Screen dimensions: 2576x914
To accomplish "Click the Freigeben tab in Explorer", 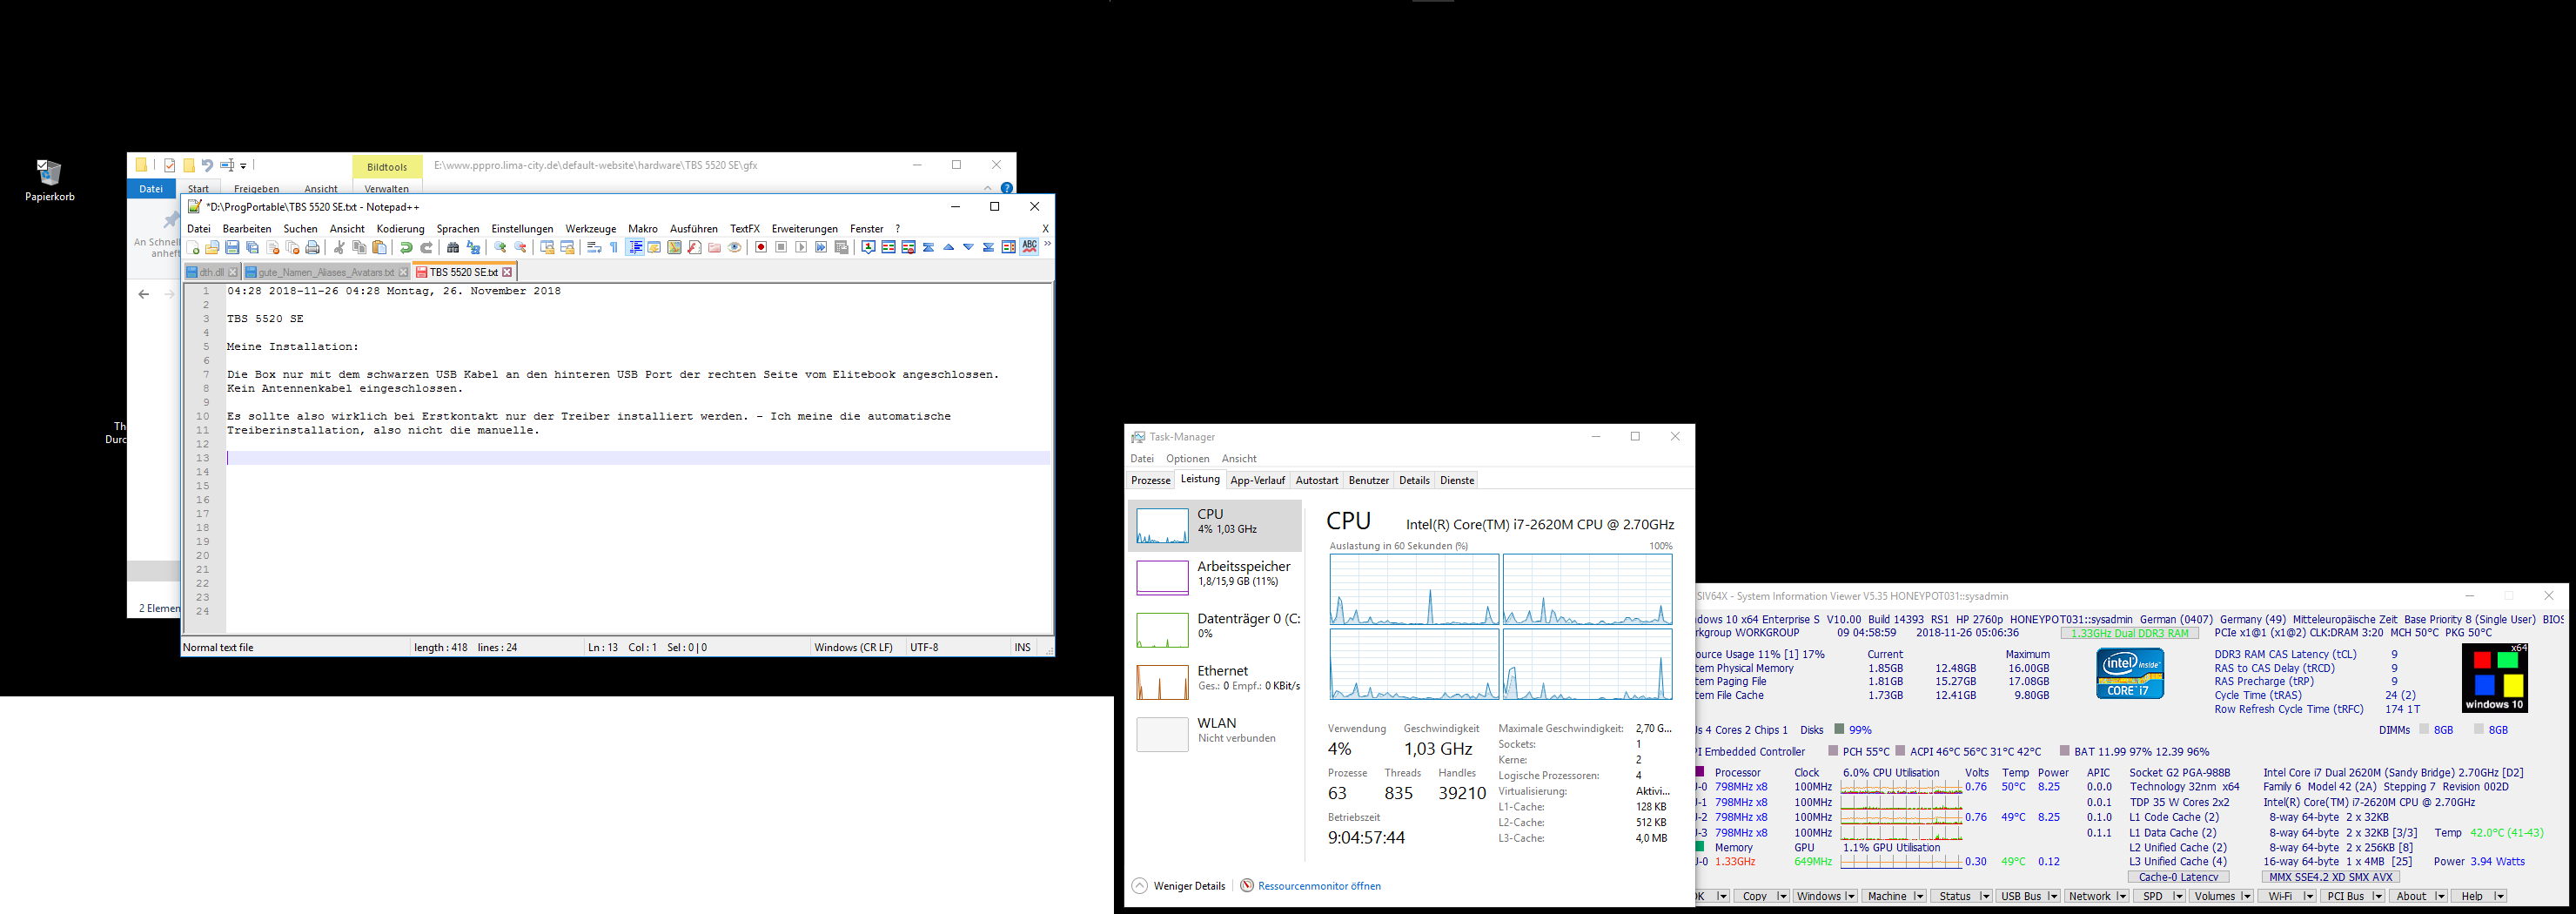I will (256, 188).
